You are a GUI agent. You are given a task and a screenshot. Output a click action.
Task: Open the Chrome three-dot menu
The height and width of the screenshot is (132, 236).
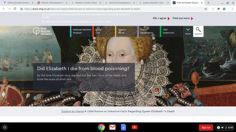click(232, 9)
